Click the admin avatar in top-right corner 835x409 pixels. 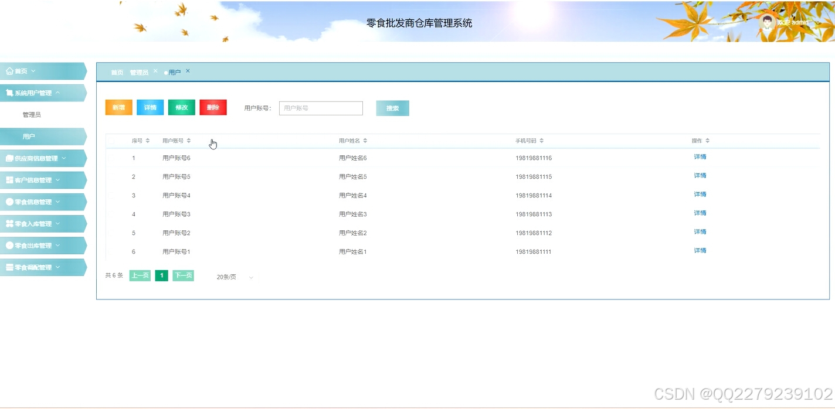[x=768, y=21]
